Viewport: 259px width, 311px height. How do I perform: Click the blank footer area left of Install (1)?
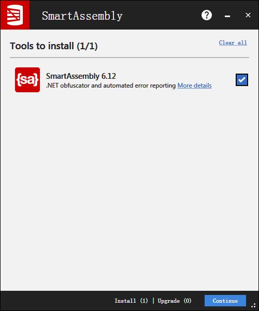click(x=56, y=301)
